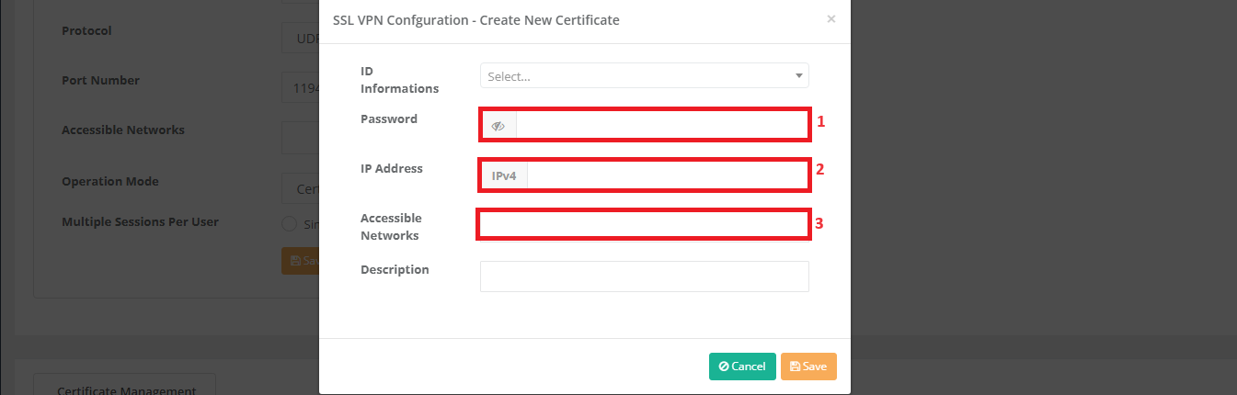Open the Protocol dropdown showing UDP
Image resolution: width=1237 pixels, height=395 pixels.
click(x=300, y=39)
